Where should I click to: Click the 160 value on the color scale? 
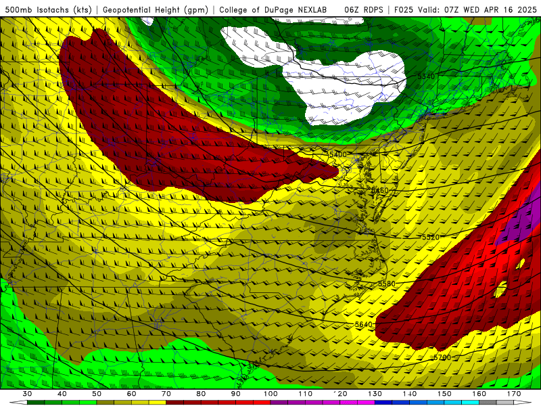click(479, 394)
